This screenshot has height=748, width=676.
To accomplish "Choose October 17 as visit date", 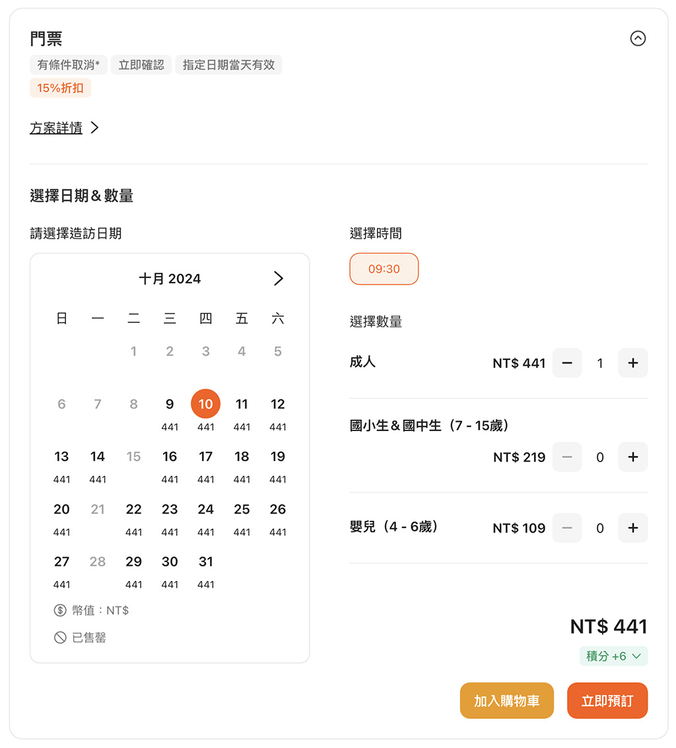I will [x=205, y=465].
